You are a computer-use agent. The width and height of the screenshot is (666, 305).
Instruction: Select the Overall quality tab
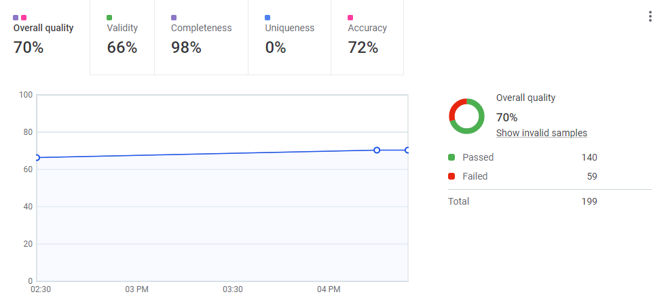tap(44, 37)
